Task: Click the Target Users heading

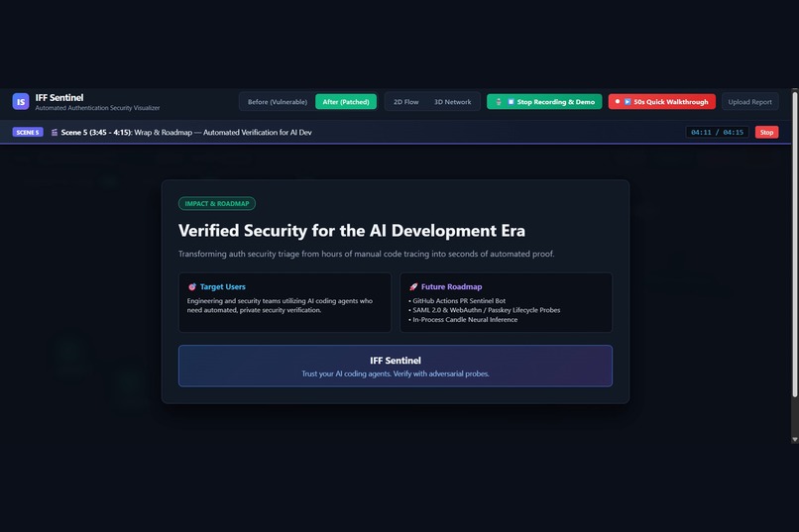Action: tap(223, 287)
